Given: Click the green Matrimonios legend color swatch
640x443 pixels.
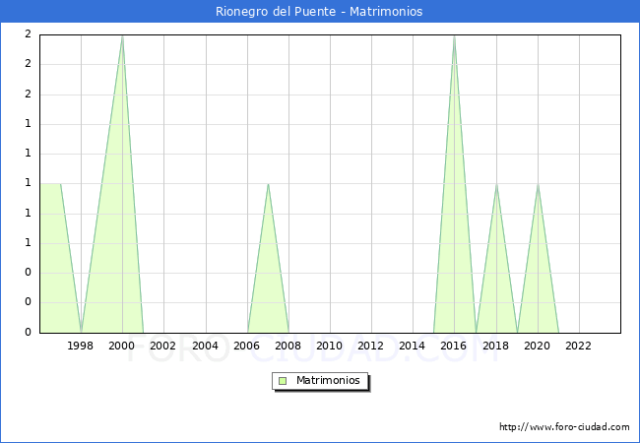Looking at the screenshot, I should (283, 380).
